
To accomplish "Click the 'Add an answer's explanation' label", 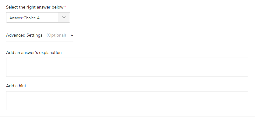I will (x=34, y=52).
